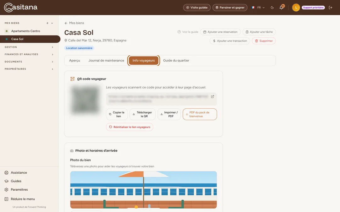Open Guide du quartier tab
Image resolution: width=340 pixels, height=212 pixels.
click(x=176, y=61)
